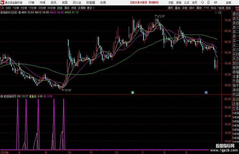Switch to 分时 chart period
Screen dimensions: 239x154
(8, 8)
